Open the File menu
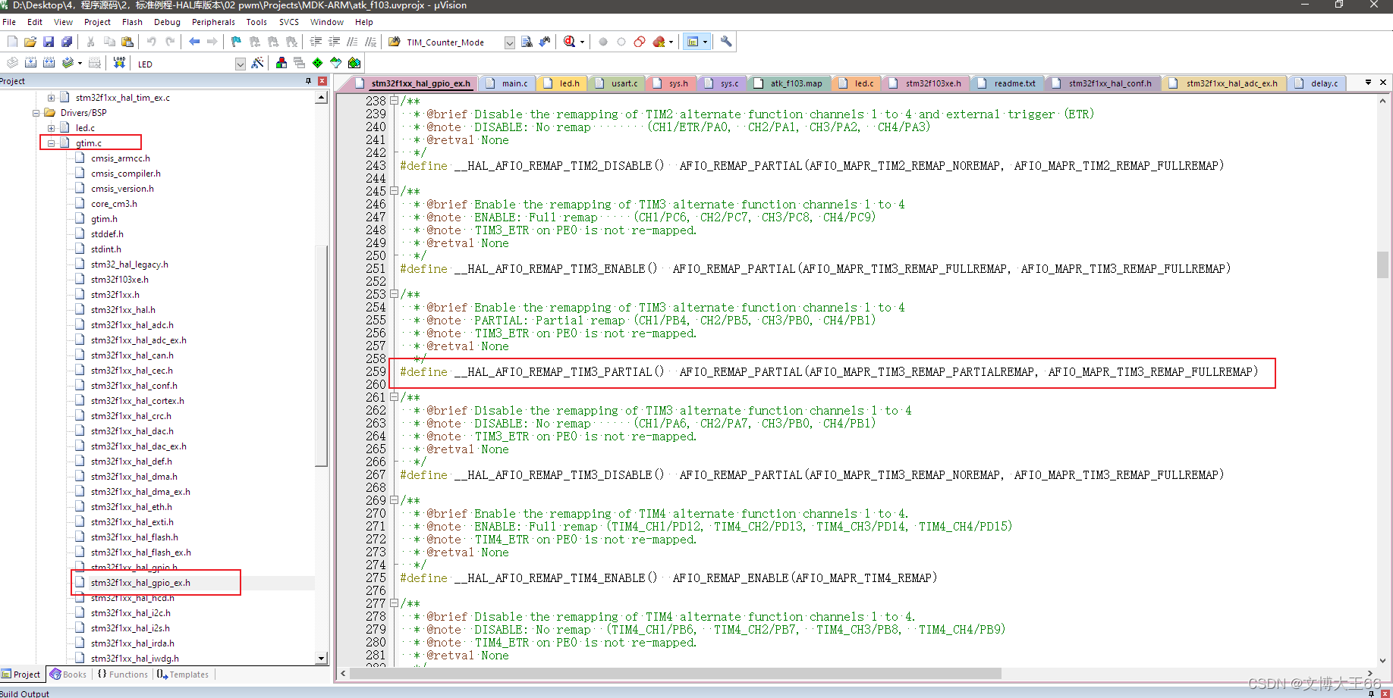Viewport: 1393px width, 698px height. (x=9, y=22)
